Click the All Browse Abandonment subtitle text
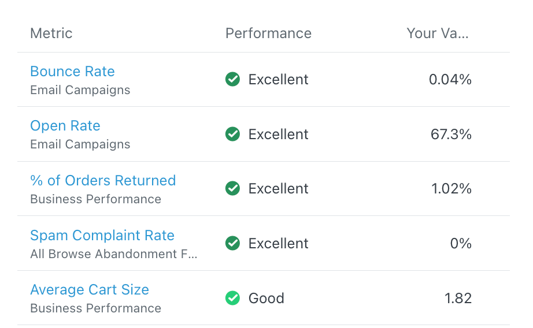Viewport: 533px width, 328px height. (114, 254)
